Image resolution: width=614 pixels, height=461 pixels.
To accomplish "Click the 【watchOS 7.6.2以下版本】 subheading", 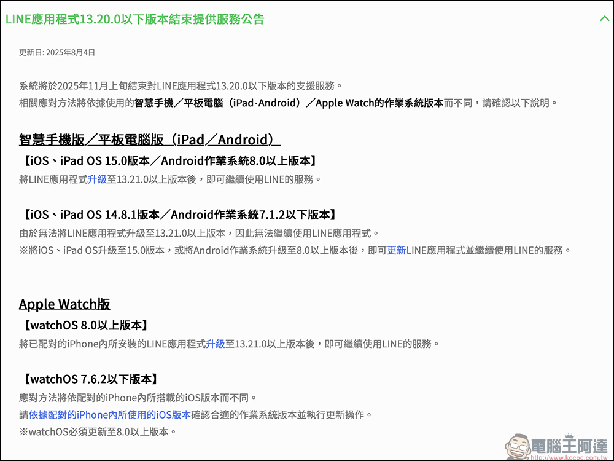I will 91,379.
